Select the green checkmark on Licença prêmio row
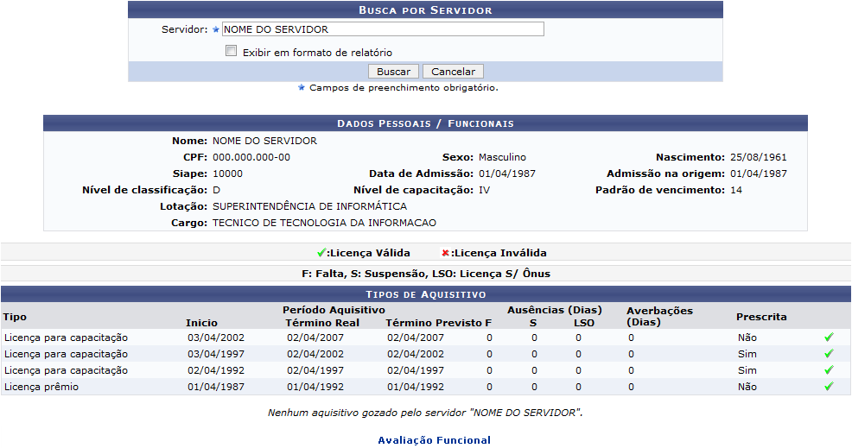This screenshot has width=852, height=448. (829, 387)
